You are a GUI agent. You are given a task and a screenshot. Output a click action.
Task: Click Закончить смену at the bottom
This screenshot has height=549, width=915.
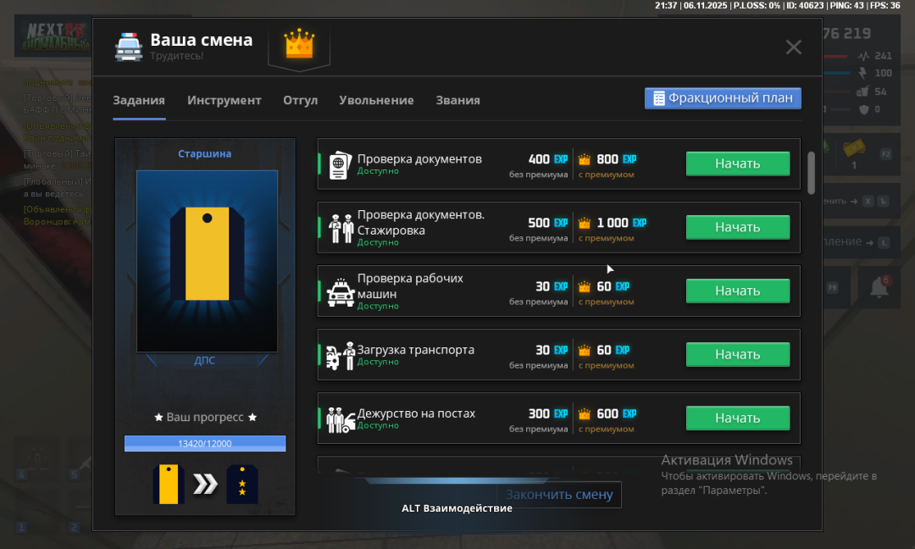point(557,495)
